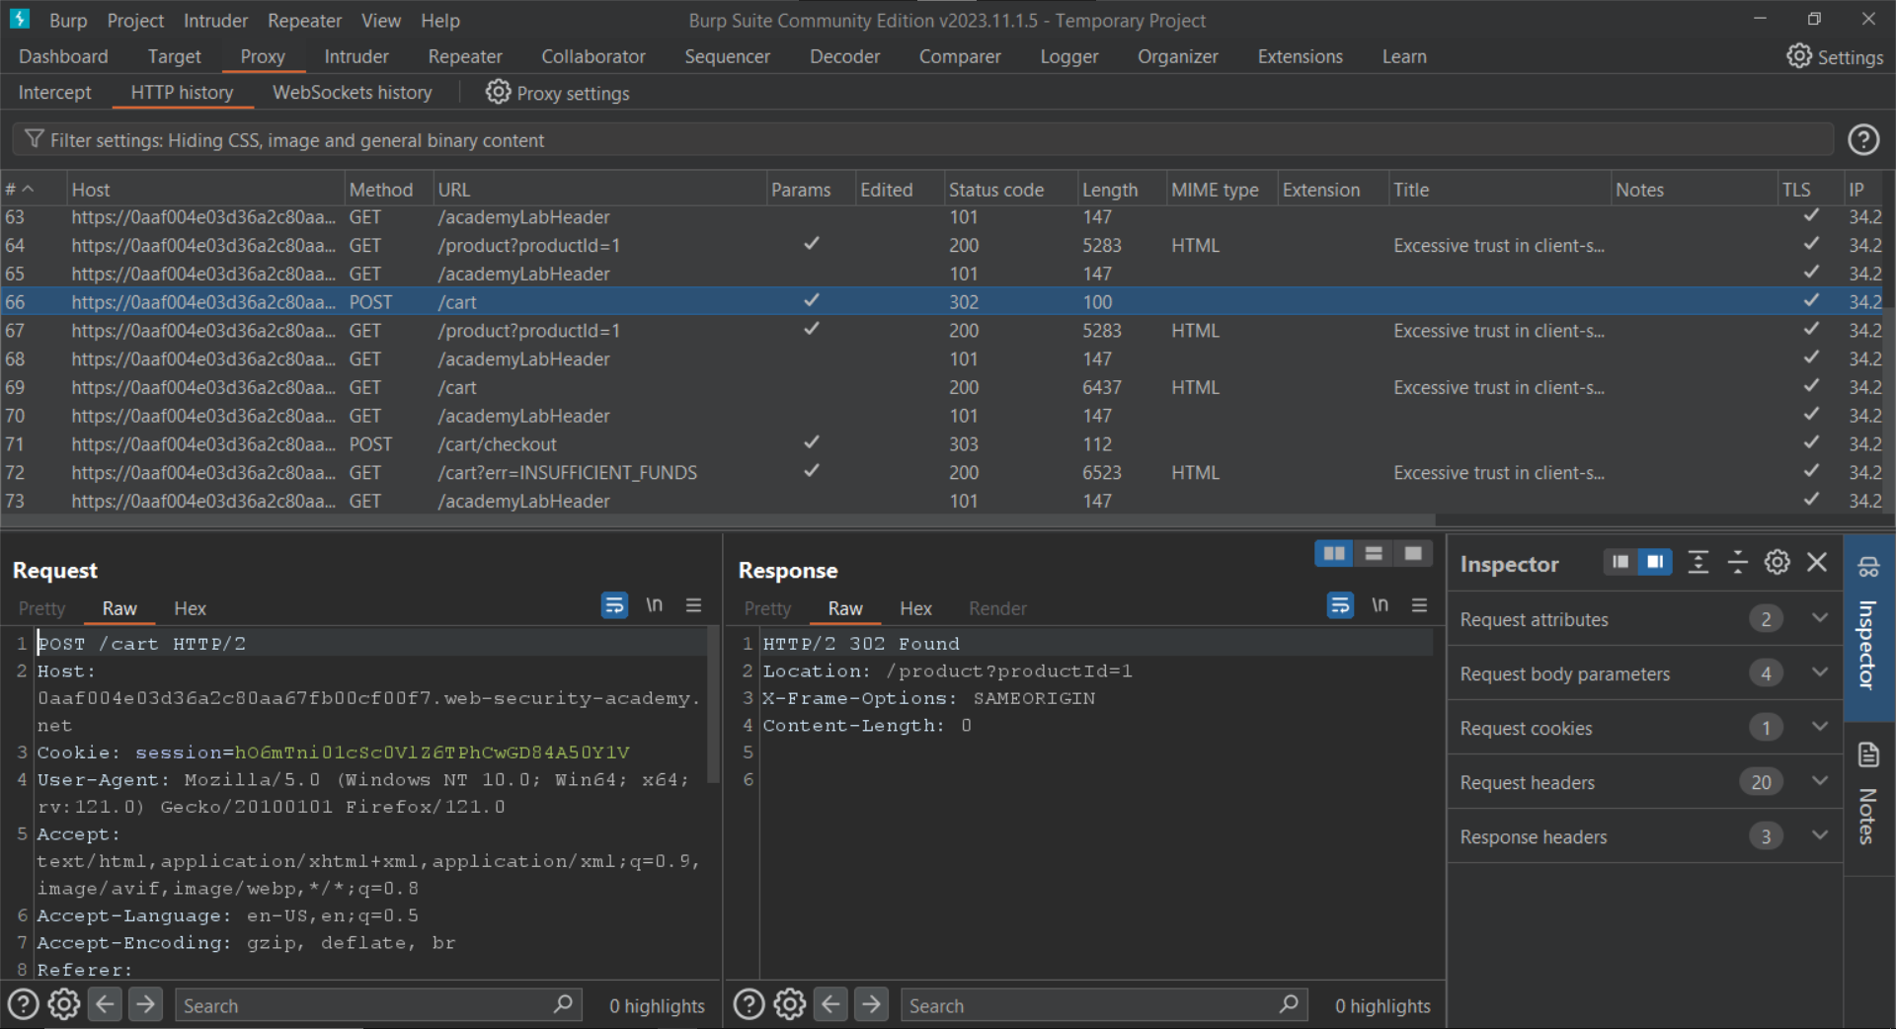
Task: Open Proxy settings gear
Action: 498,93
